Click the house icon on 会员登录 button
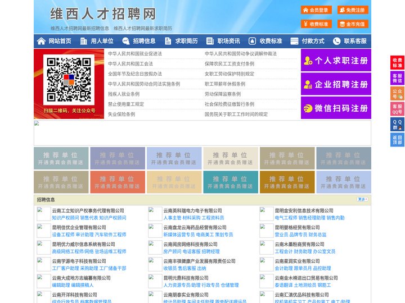Viewport: 405px width, 303px height. tap(305, 10)
